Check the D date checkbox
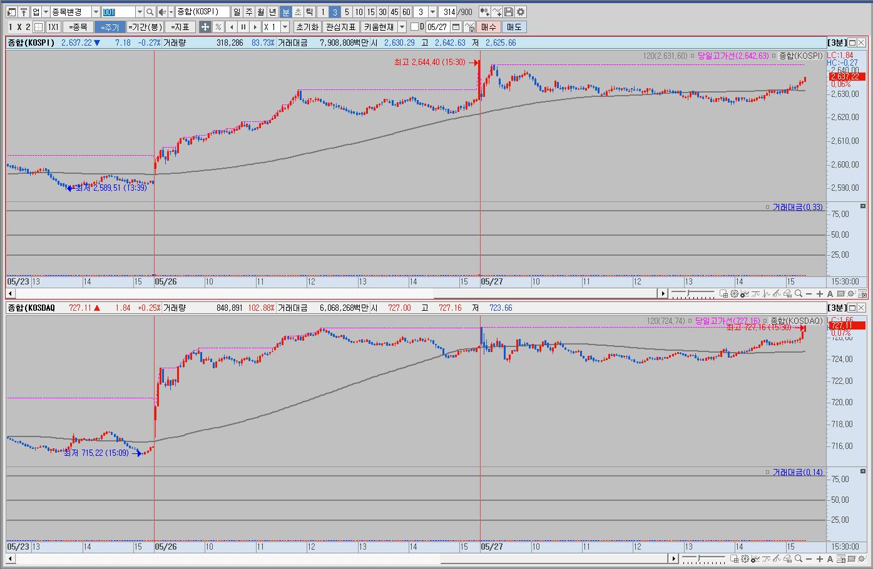Image resolution: width=873 pixels, height=569 pixels. (x=414, y=27)
